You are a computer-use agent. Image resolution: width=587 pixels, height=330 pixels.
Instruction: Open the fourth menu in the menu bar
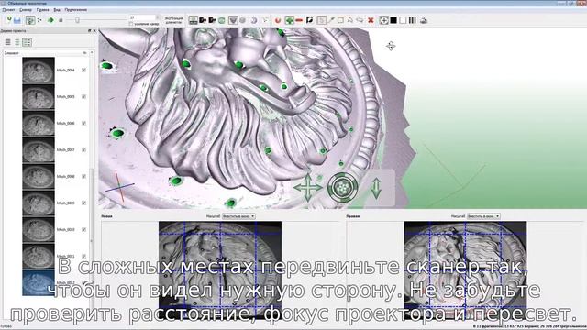(x=57, y=10)
